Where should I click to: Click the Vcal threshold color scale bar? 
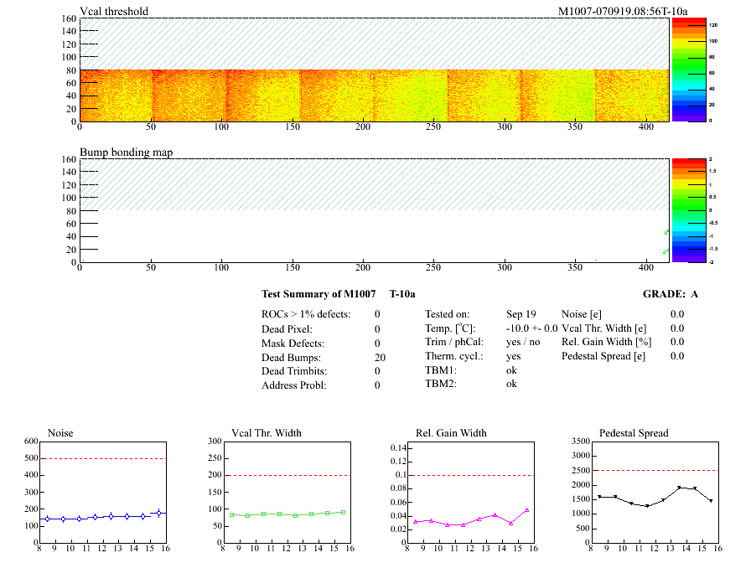(x=688, y=70)
